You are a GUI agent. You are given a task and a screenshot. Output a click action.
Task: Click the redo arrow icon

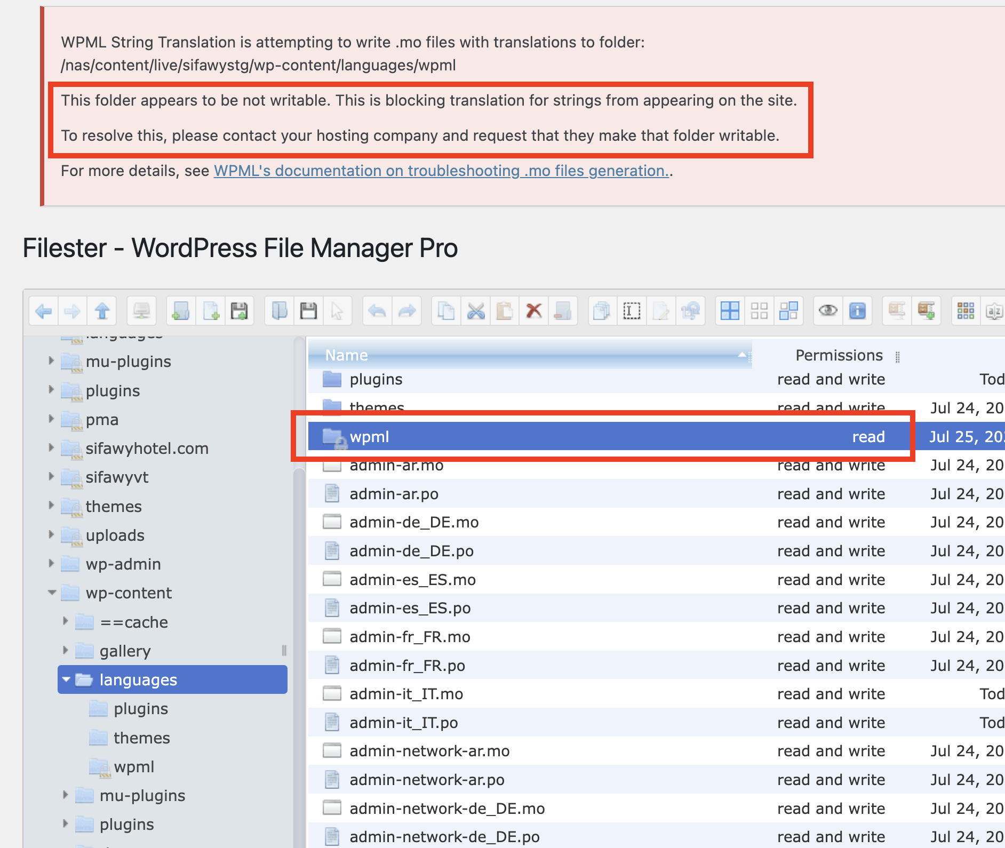pos(406,310)
